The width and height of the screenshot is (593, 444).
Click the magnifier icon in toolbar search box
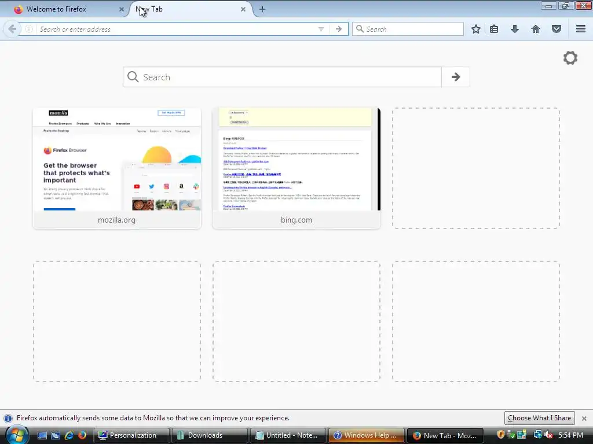tap(360, 29)
